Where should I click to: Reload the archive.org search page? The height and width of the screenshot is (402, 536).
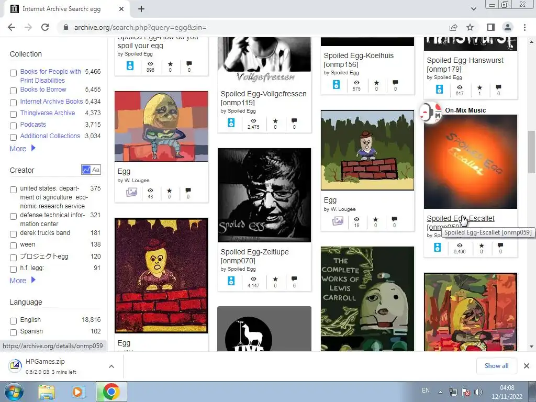[x=45, y=27]
